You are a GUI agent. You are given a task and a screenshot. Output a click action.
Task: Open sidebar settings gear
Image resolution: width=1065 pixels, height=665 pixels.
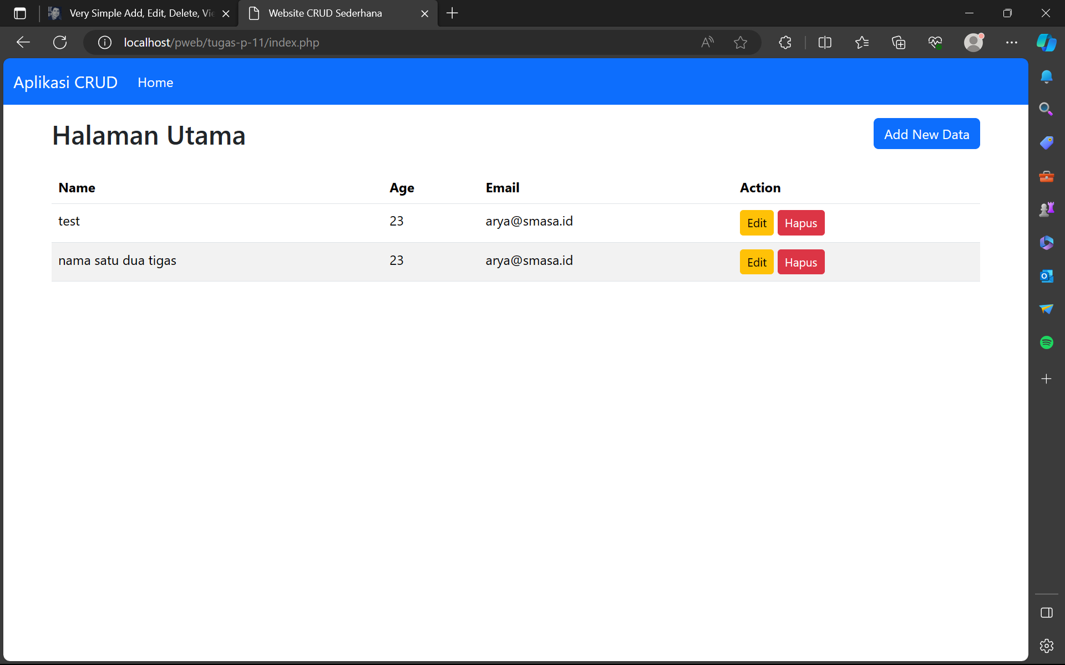1046,646
